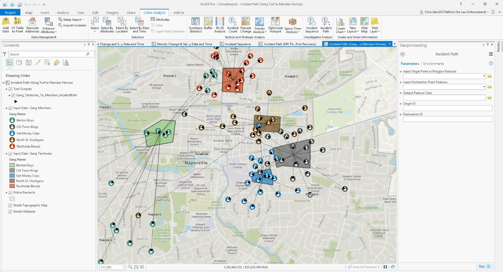
Task: Switch Contents to List By Selection
Action: tap(28, 62)
